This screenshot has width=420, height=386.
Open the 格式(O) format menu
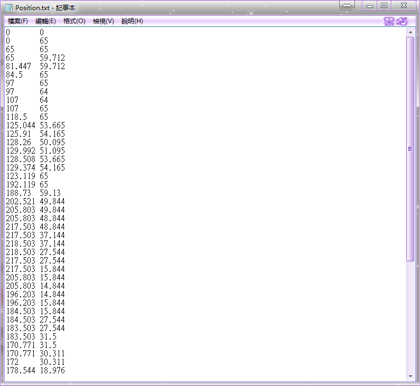74,21
